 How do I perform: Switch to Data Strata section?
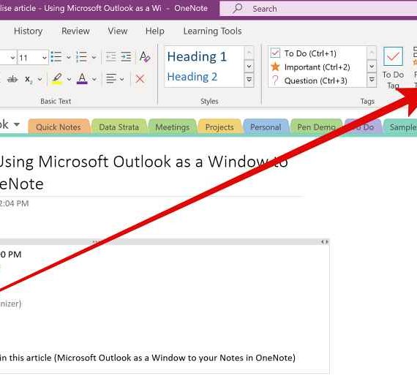(x=119, y=127)
